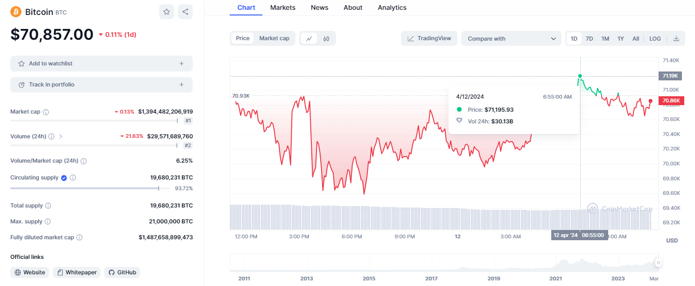
Task: Click the Market cap info icon
Action: [x=46, y=112]
